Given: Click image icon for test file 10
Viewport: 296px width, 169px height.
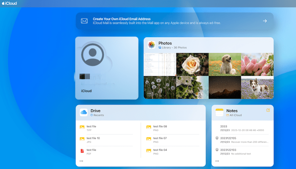Looking at the screenshot, I should (x=82, y=139).
